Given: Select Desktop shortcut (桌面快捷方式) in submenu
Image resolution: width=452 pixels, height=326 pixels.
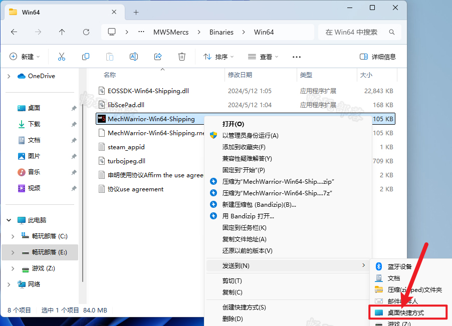Looking at the screenshot, I should pos(407,312).
